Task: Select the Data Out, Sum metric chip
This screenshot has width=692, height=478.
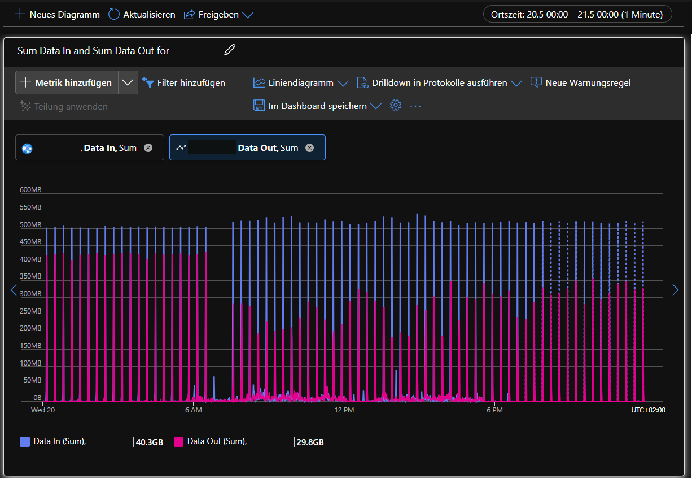Action: click(247, 147)
